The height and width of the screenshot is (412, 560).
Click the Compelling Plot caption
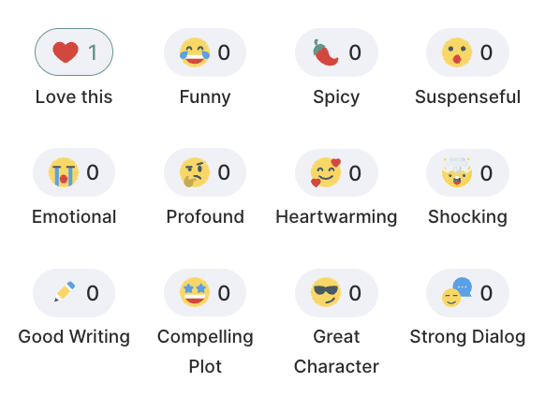(x=205, y=352)
